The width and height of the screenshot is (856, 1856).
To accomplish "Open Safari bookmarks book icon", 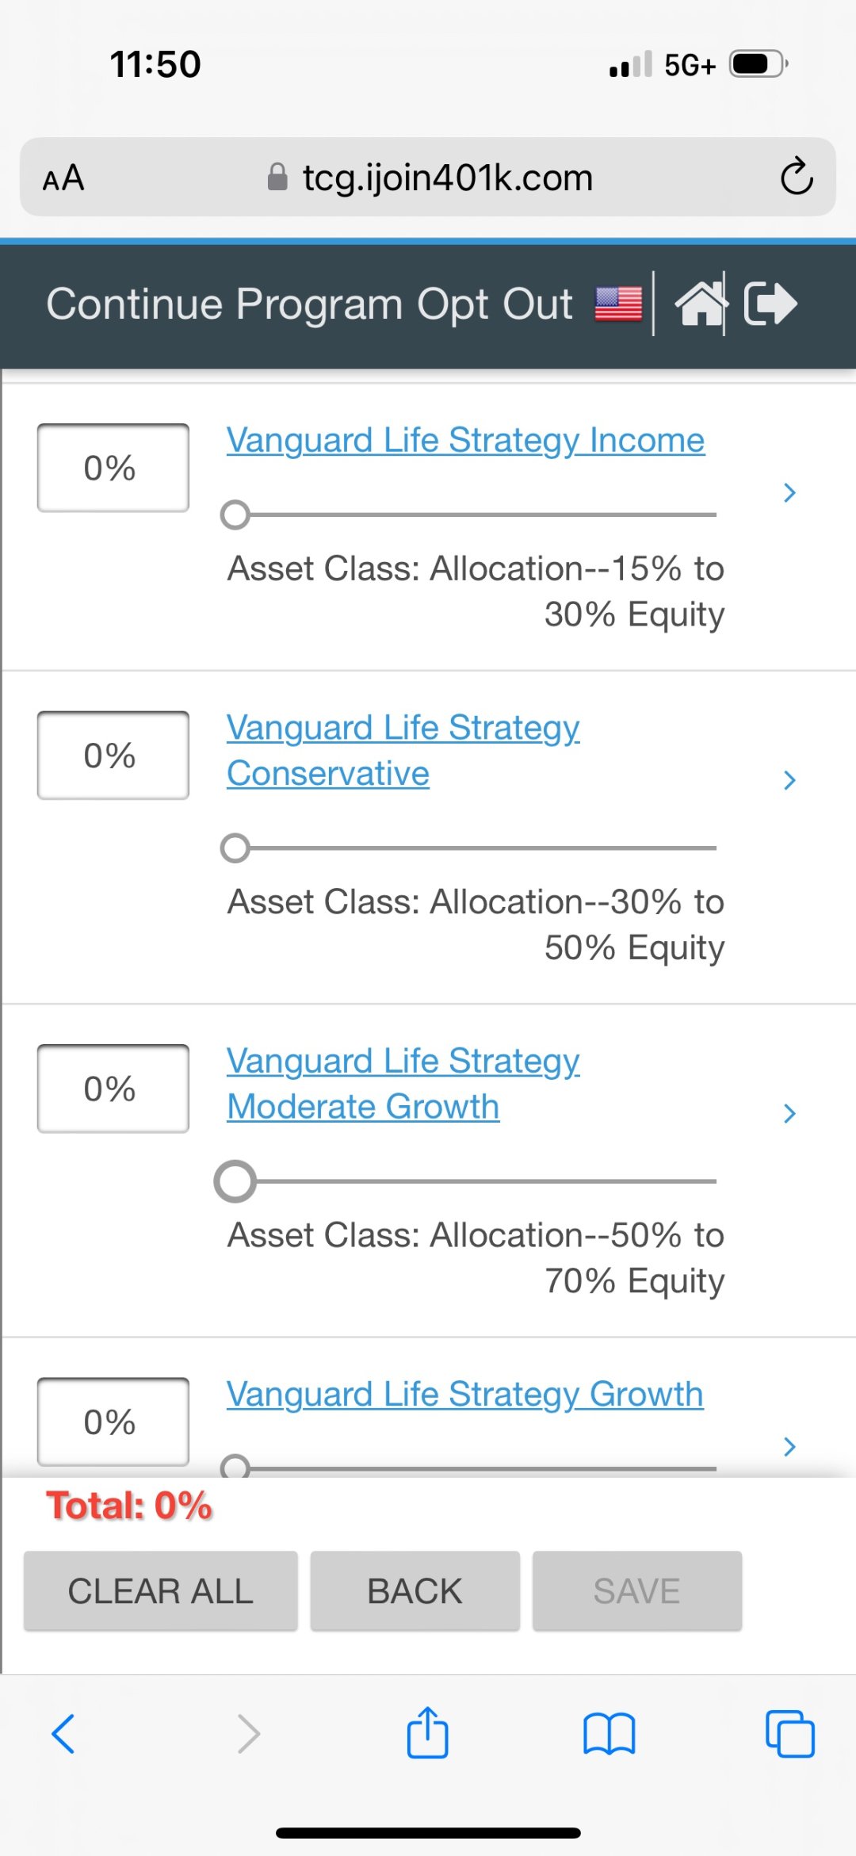I will coord(609,1733).
